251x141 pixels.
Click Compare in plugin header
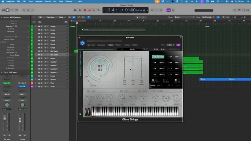click(101, 45)
